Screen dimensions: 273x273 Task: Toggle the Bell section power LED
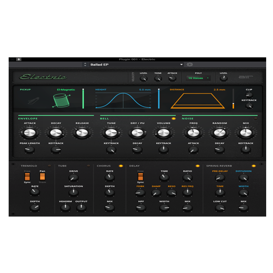tap(174, 119)
